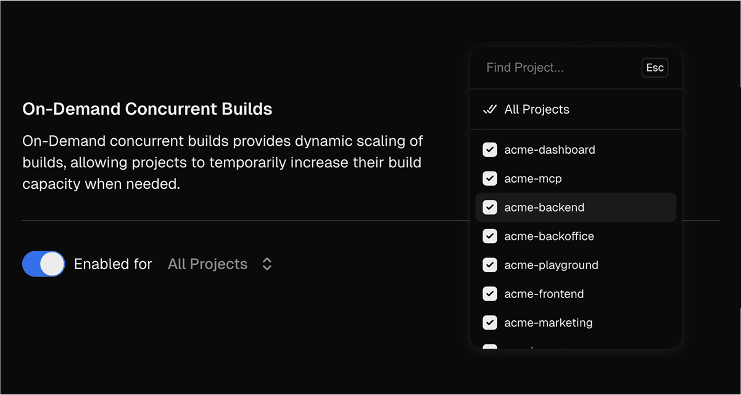This screenshot has height=395, width=741.
Task: Toggle the acme-backoffice checkbox
Action: tap(490, 236)
